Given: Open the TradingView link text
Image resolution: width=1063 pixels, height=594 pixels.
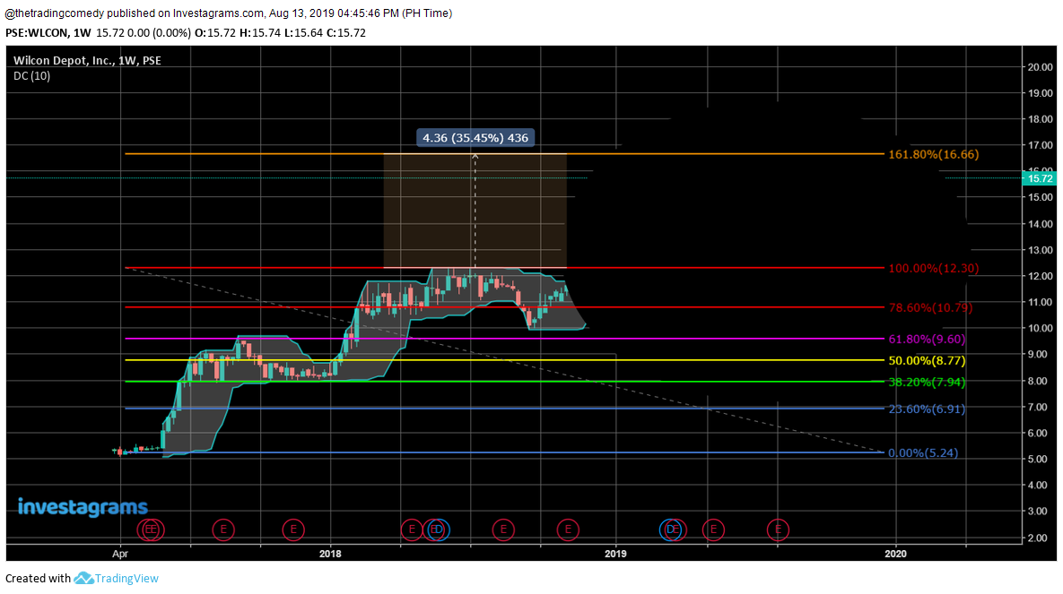Looking at the screenshot, I should coord(126,579).
